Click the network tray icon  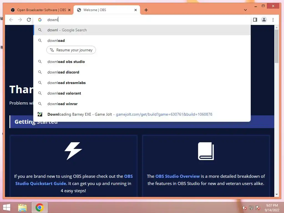pyautogui.click(x=251, y=208)
